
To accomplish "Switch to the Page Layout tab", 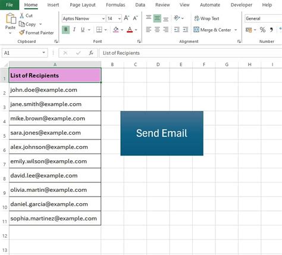I will pyautogui.click(x=83, y=5).
